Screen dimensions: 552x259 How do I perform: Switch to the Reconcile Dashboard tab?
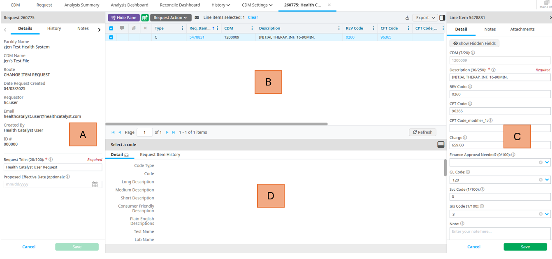click(x=180, y=5)
